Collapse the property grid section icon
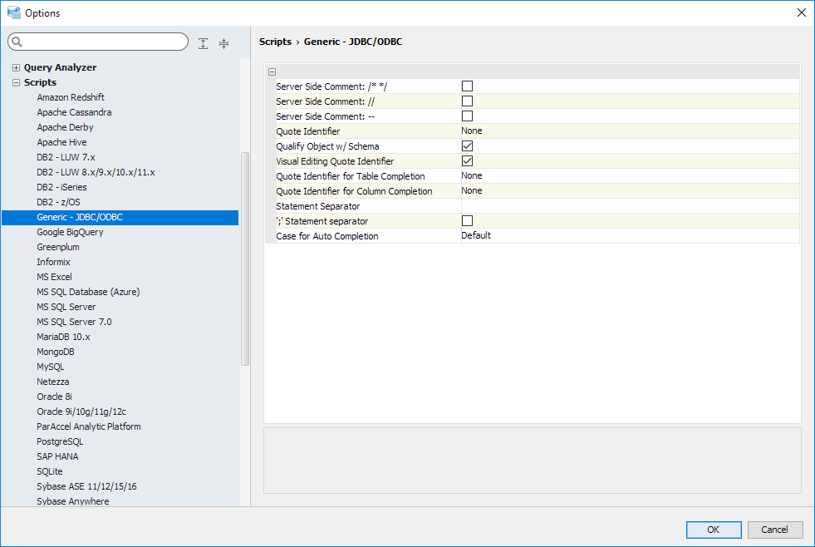 [x=272, y=71]
